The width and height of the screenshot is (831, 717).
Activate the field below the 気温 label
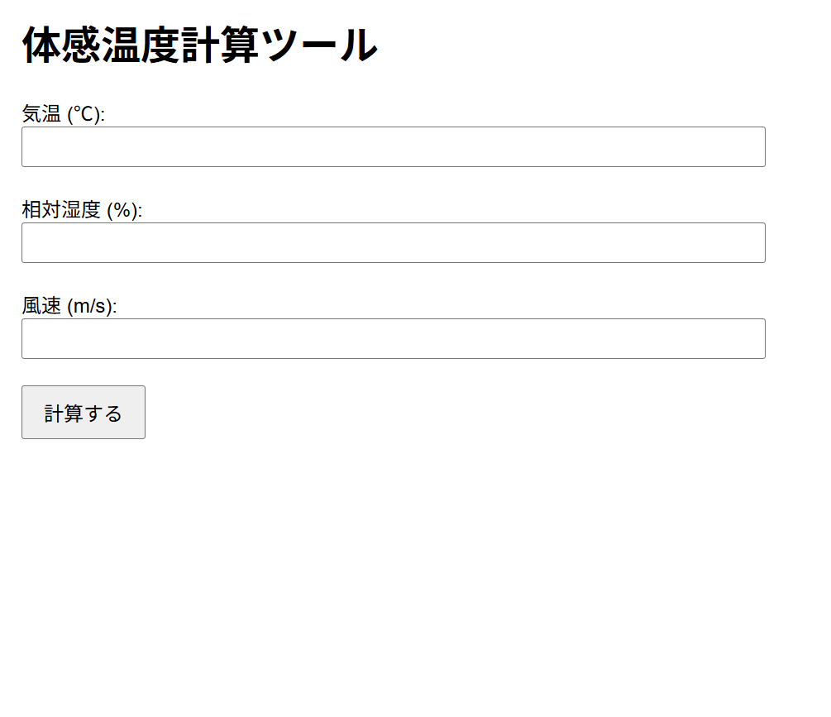point(393,147)
